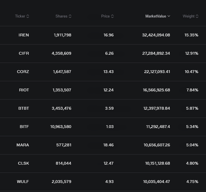Click price 13.43 in CORZ row
206x192 pixels.
[x=108, y=72]
